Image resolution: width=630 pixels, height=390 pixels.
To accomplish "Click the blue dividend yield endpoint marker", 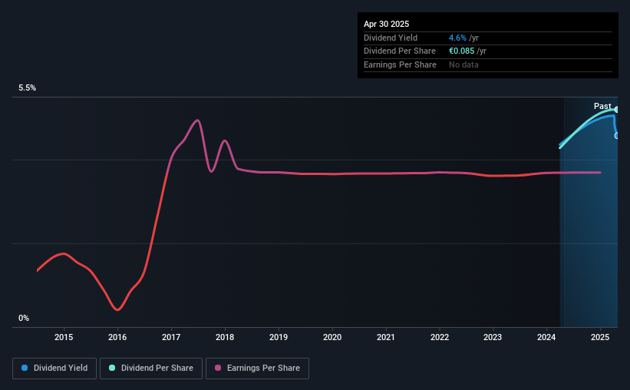I will (616, 136).
